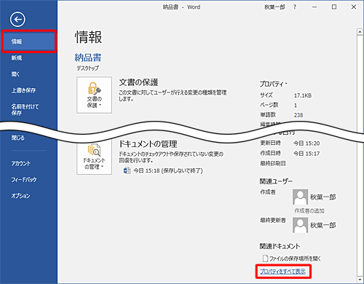The width and height of the screenshot is (364, 284).
Task: Click the document title 納品書 heading
Action: click(x=88, y=58)
